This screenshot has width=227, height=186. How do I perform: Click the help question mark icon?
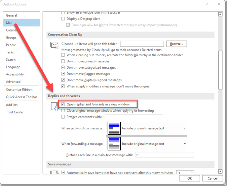207,4
